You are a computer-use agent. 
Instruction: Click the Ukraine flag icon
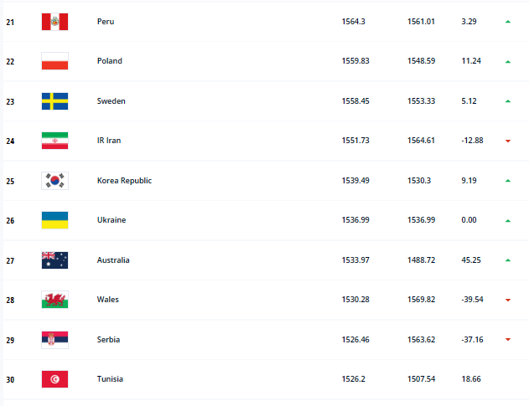54,220
